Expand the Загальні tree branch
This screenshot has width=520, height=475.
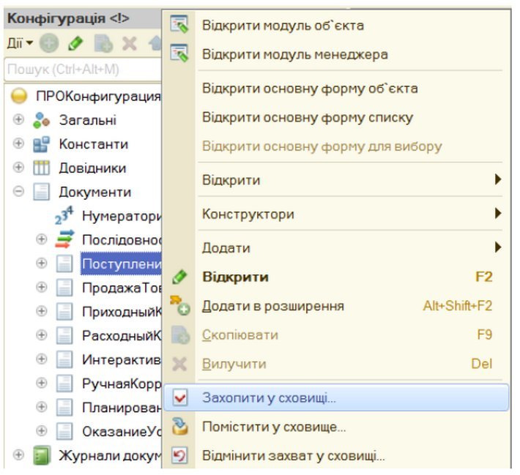click(x=18, y=120)
